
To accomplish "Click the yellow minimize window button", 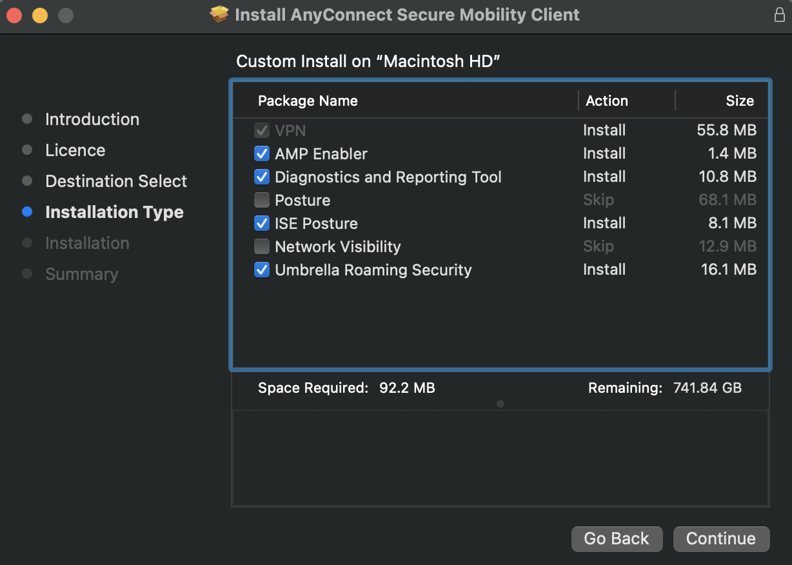I will point(40,15).
